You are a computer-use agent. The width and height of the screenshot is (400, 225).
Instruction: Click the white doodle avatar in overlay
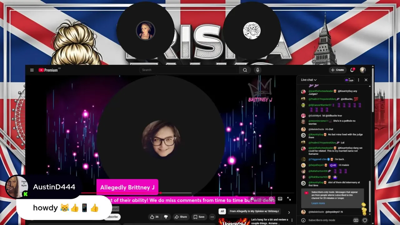[252, 30]
